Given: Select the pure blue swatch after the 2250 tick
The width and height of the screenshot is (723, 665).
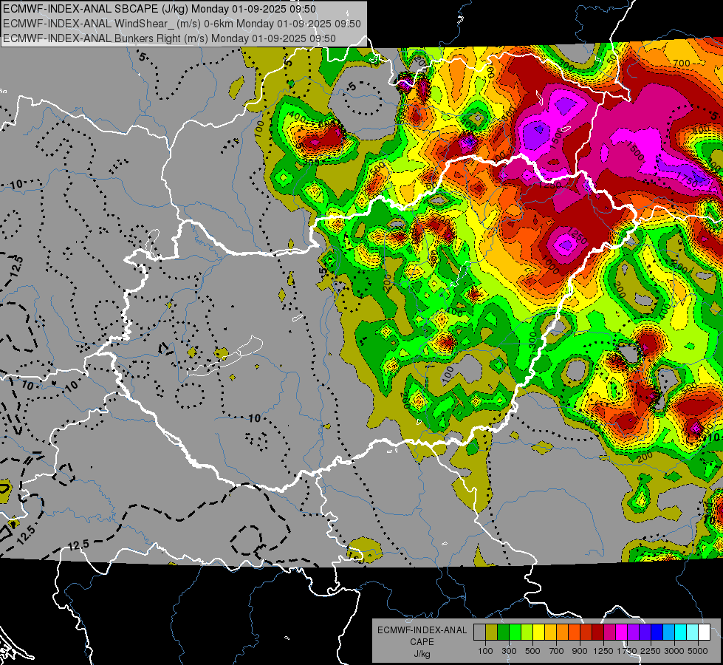Looking at the screenshot, I should 657,632.
